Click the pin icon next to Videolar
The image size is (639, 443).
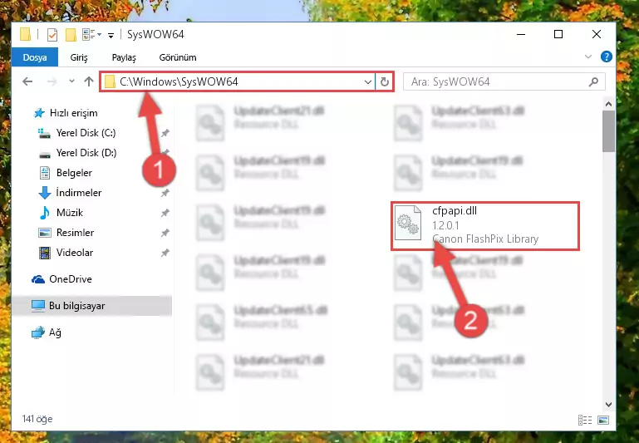[x=165, y=253]
